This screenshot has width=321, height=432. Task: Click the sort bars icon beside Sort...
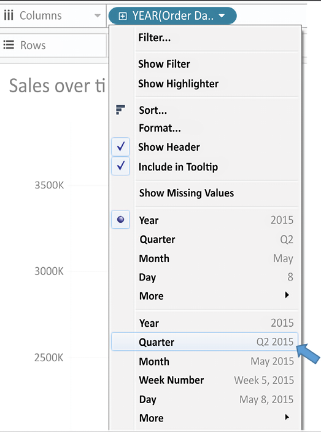tap(120, 110)
